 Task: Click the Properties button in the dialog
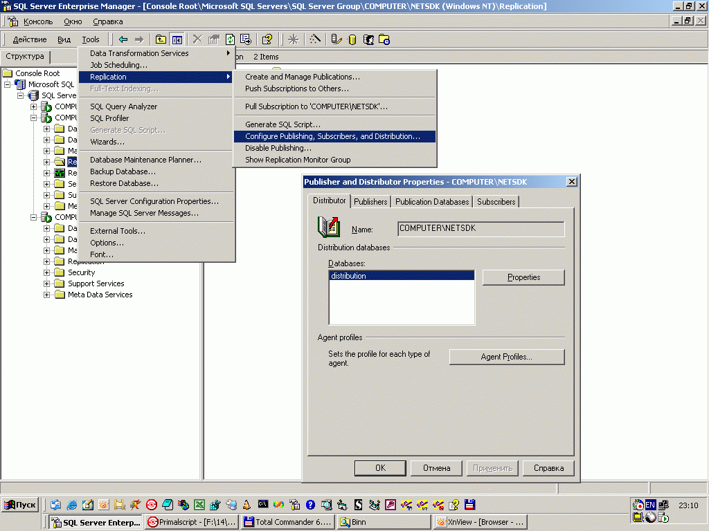pyautogui.click(x=523, y=277)
